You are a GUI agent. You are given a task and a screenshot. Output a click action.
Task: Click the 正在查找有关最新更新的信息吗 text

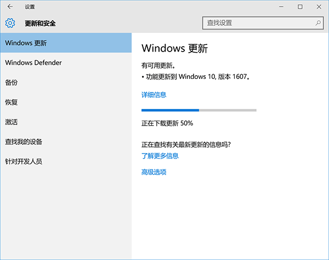186,144
